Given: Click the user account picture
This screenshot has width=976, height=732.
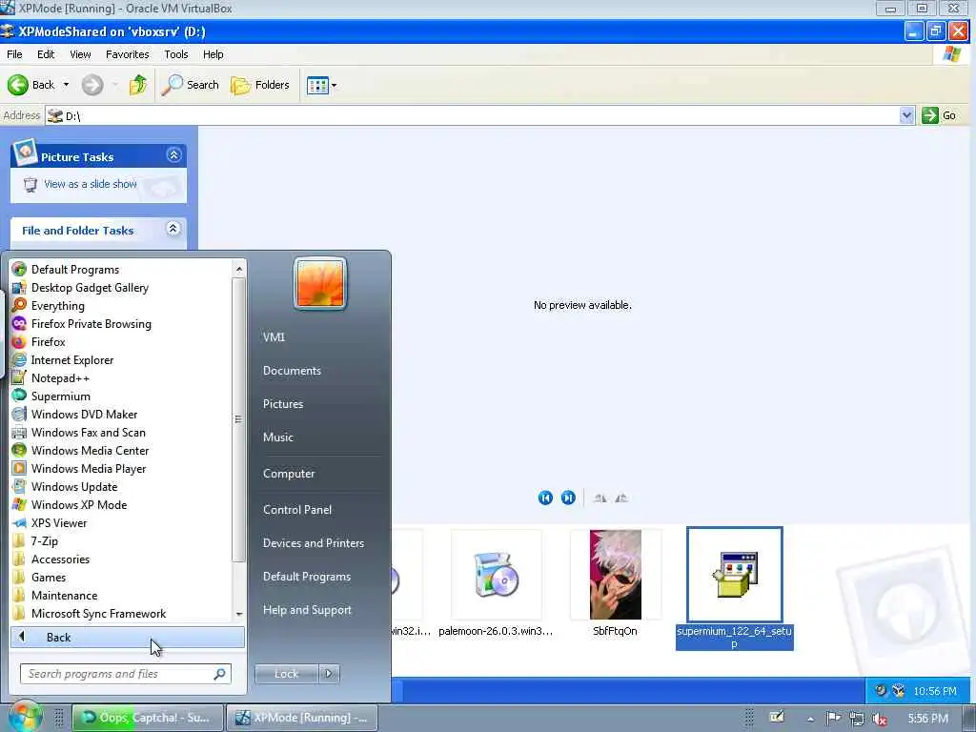Looking at the screenshot, I should [320, 283].
